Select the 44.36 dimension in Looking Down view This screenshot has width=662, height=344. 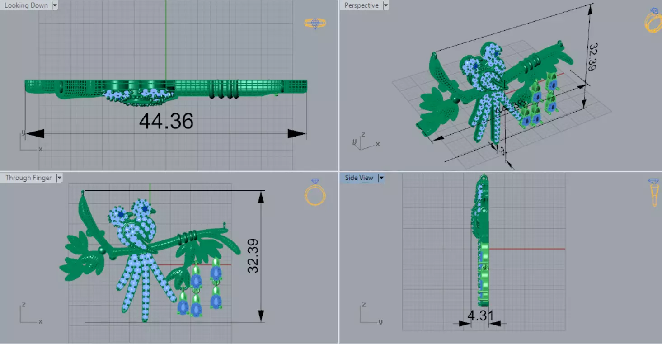166,121
